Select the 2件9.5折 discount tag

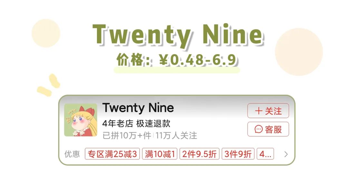tap(199, 154)
